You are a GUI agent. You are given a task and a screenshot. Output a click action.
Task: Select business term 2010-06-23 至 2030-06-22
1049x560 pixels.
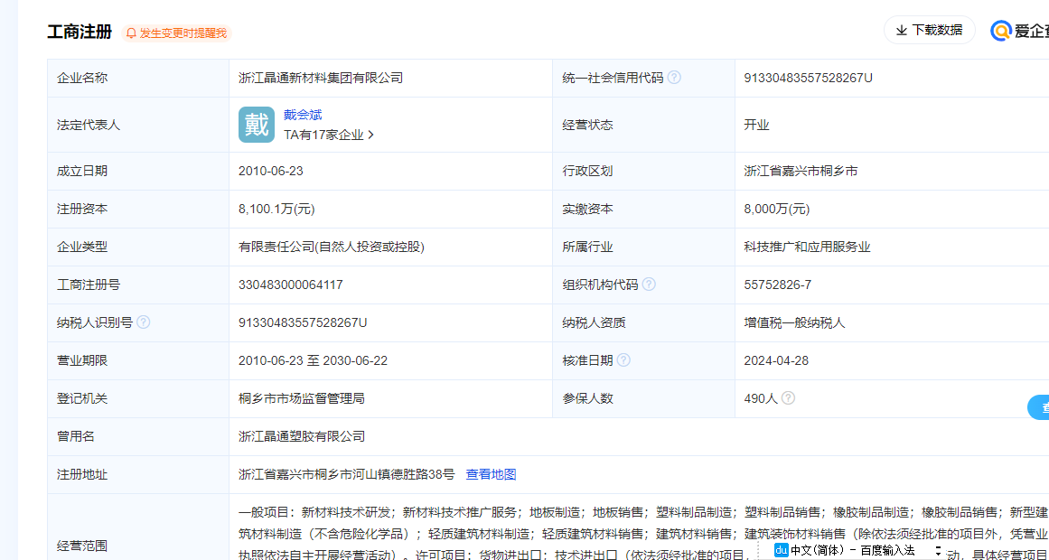click(x=314, y=360)
